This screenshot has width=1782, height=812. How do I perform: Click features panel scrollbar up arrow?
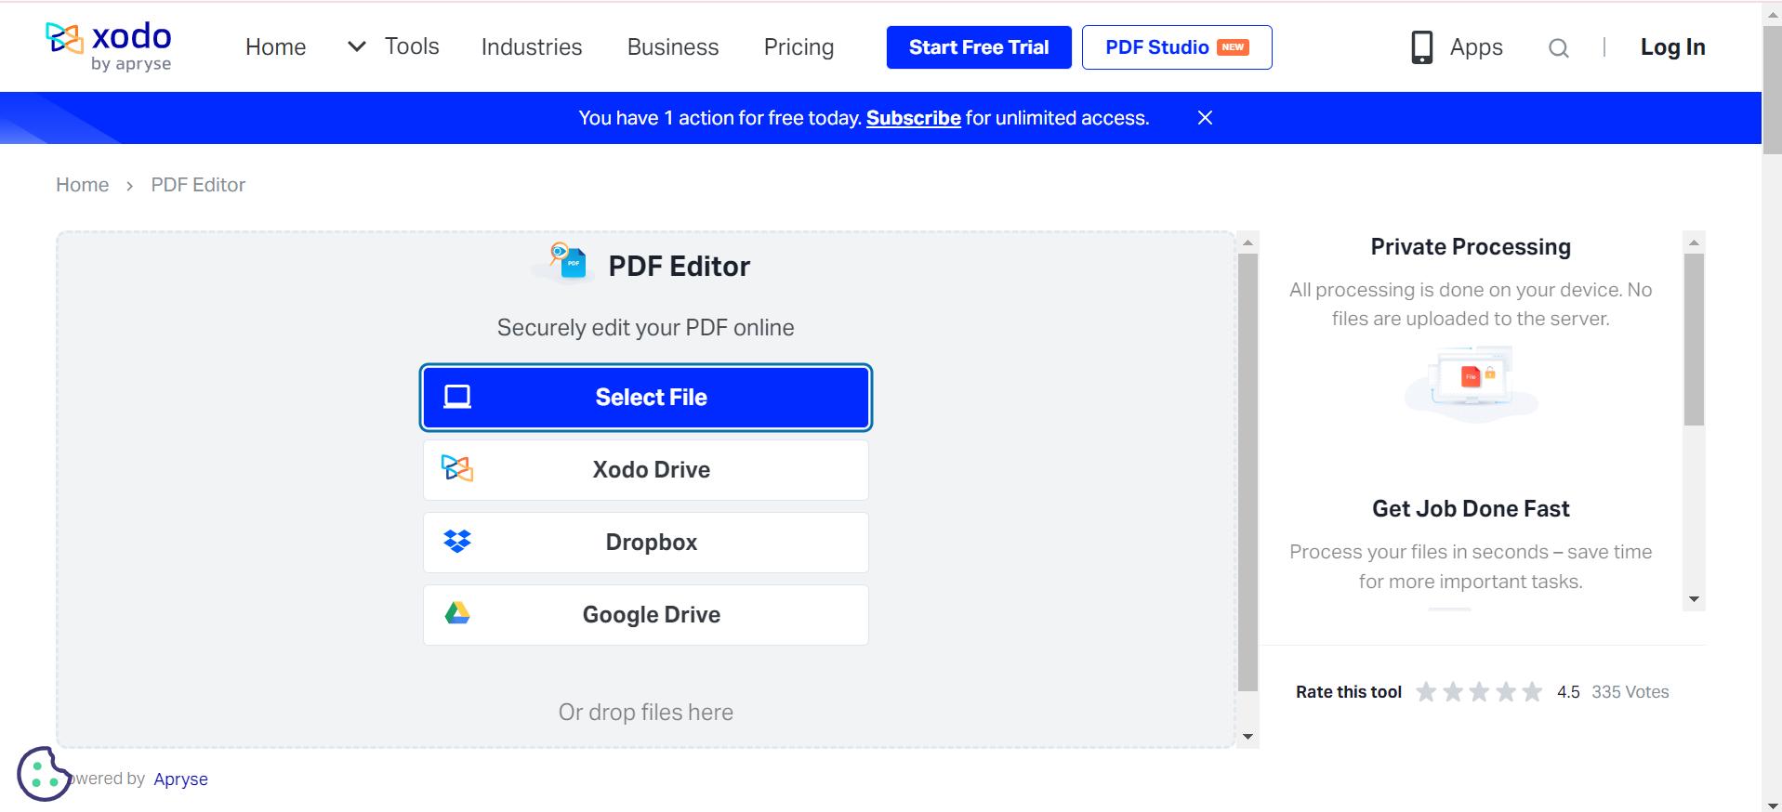[x=1694, y=242]
